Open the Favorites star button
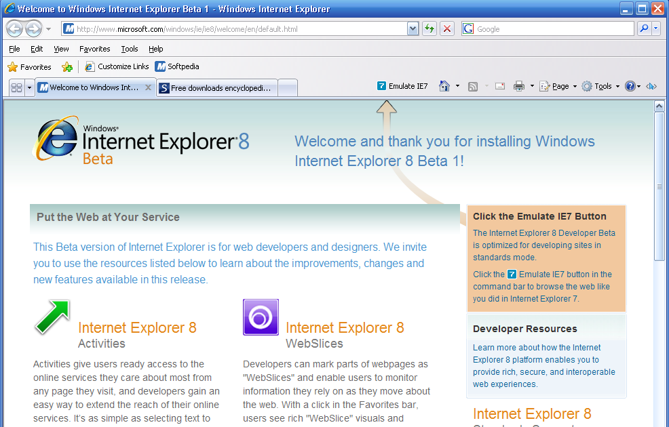669x427 pixels. [x=29, y=67]
